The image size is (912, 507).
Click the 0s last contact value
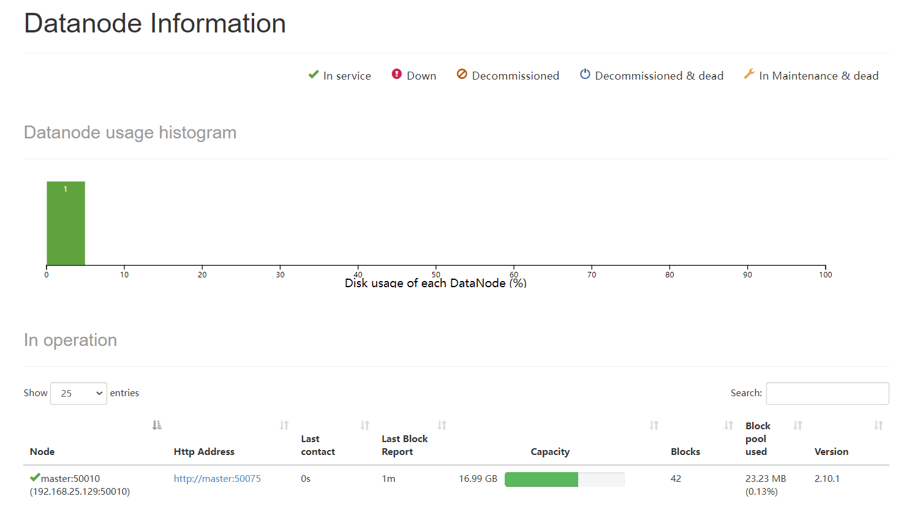(x=306, y=478)
